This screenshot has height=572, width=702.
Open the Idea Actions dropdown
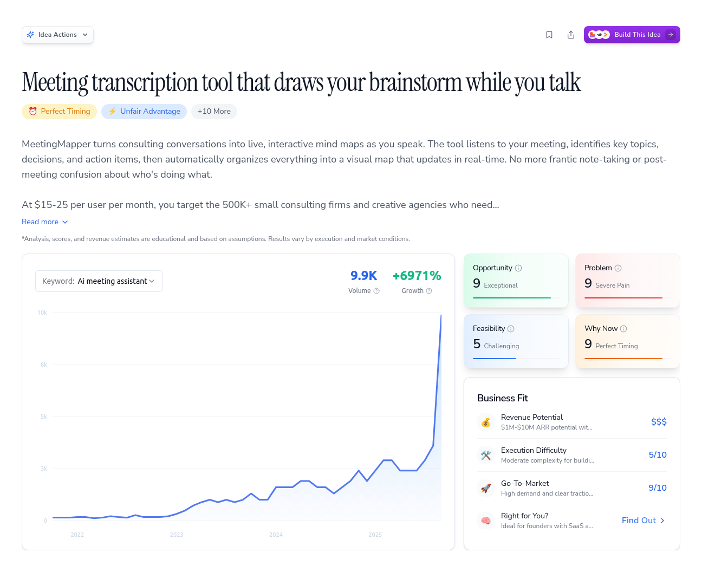(57, 34)
